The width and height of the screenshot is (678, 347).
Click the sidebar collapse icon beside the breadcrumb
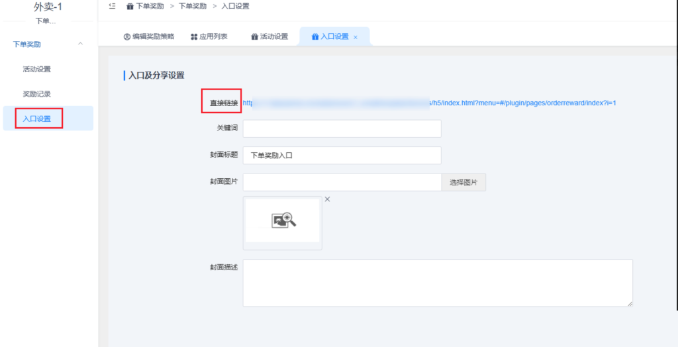coord(112,6)
